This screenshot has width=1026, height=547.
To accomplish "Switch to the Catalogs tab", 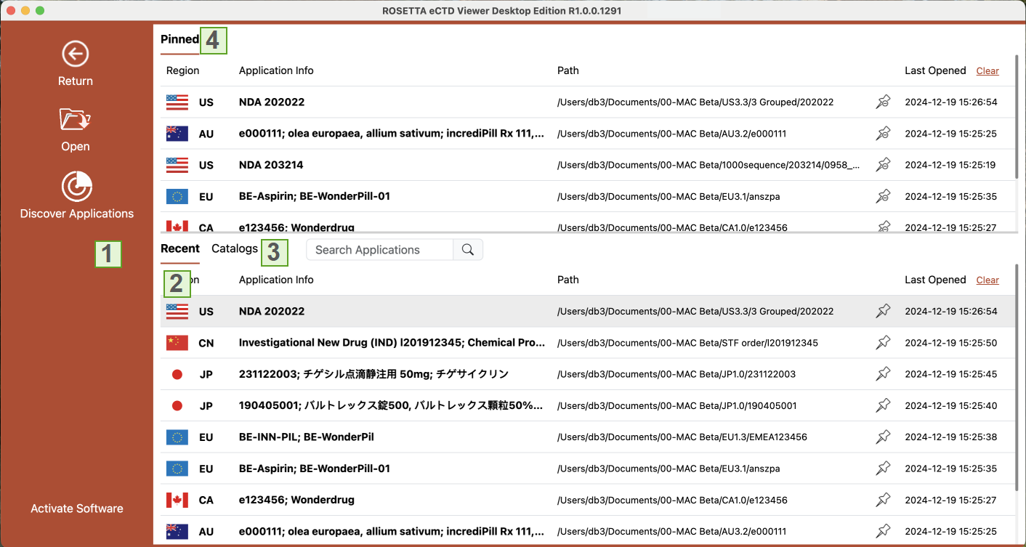I will point(234,248).
